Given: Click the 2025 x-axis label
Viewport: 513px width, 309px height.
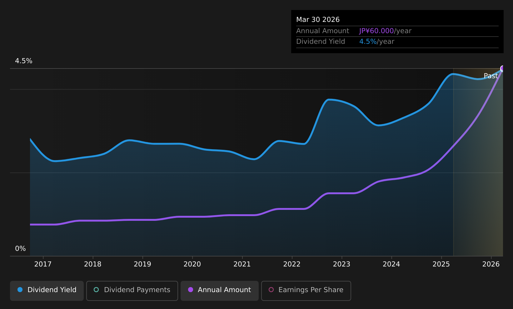Looking at the screenshot, I should click(x=441, y=264).
